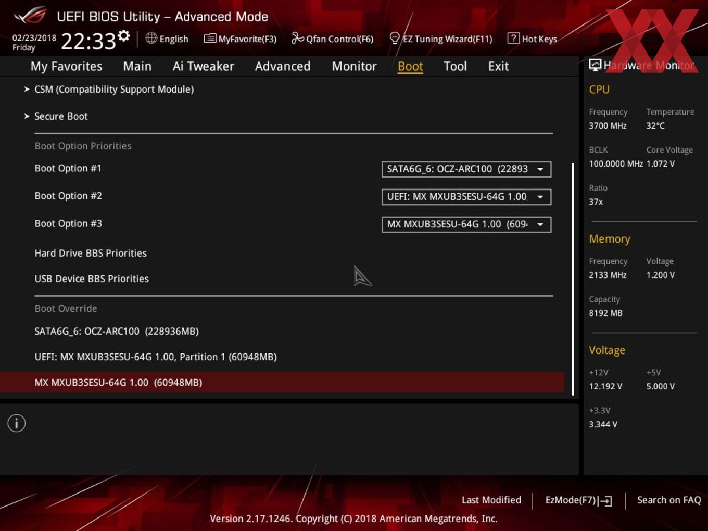Click the Hot Keys question mark icon

pos(513,38)
